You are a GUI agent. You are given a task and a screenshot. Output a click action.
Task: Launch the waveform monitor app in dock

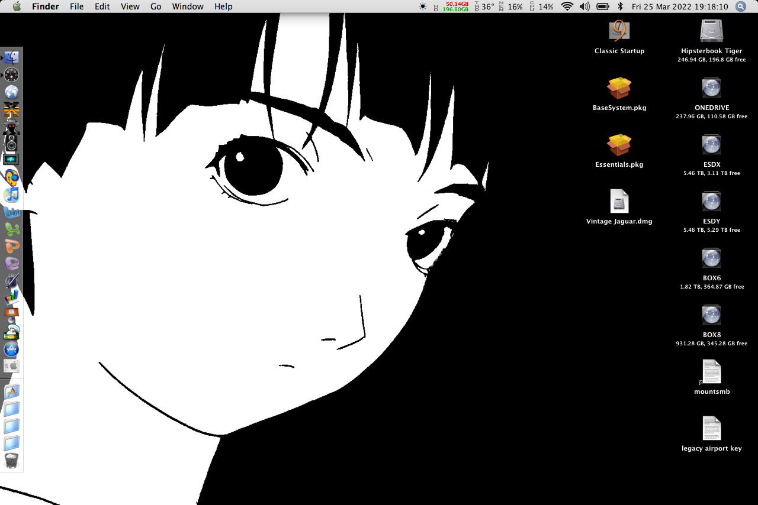click(x=12, y=160)
